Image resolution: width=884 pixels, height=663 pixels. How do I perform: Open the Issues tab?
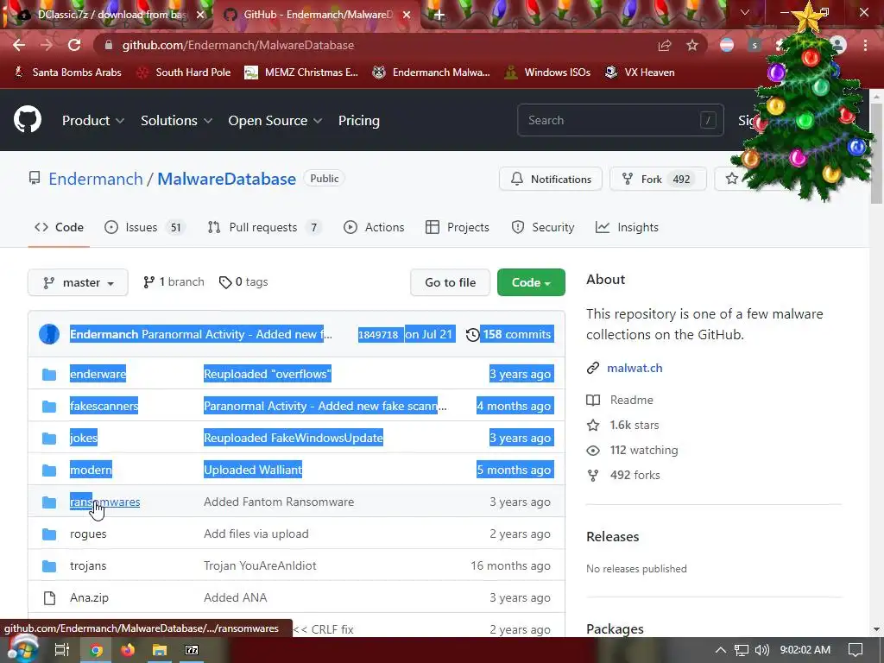145,227
